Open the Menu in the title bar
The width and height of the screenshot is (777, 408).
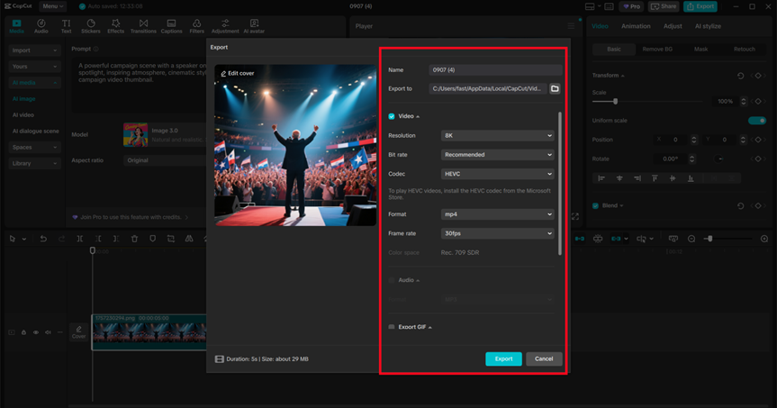pyautogui.click(x=52, y=6)
